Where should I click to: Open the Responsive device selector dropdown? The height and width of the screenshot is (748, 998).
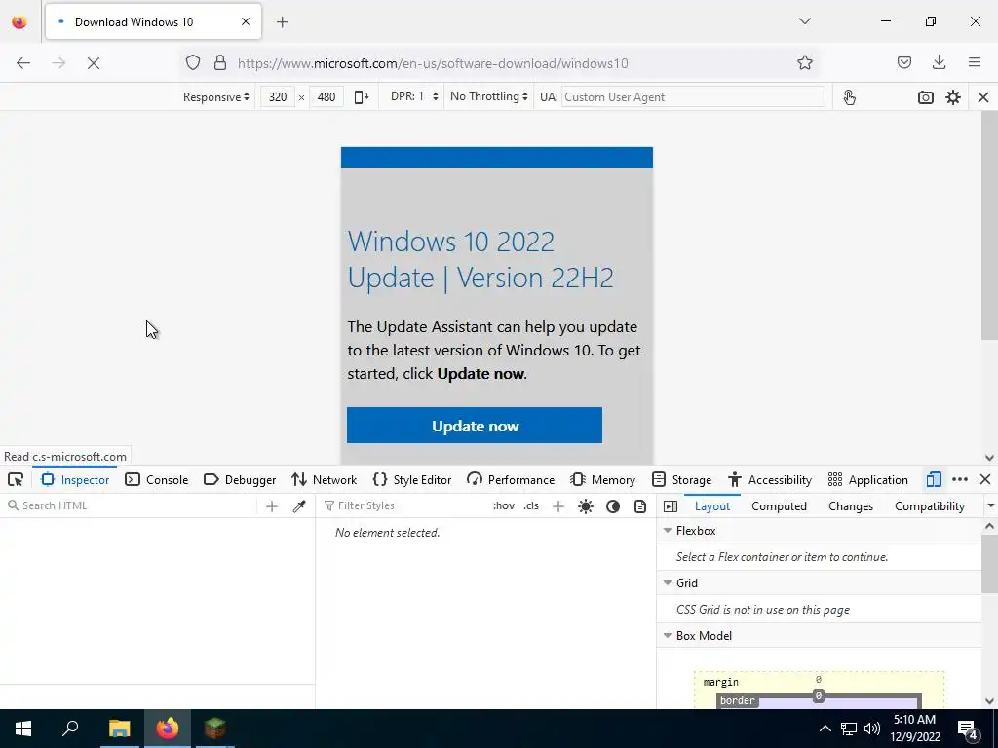tap(215, 97)
